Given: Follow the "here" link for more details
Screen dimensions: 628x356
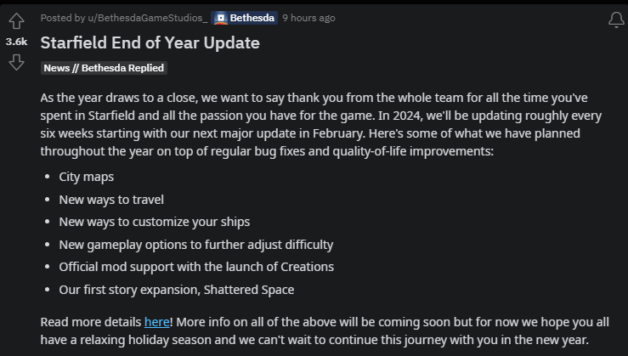Looking at the screenshot, I should point(157,322).
